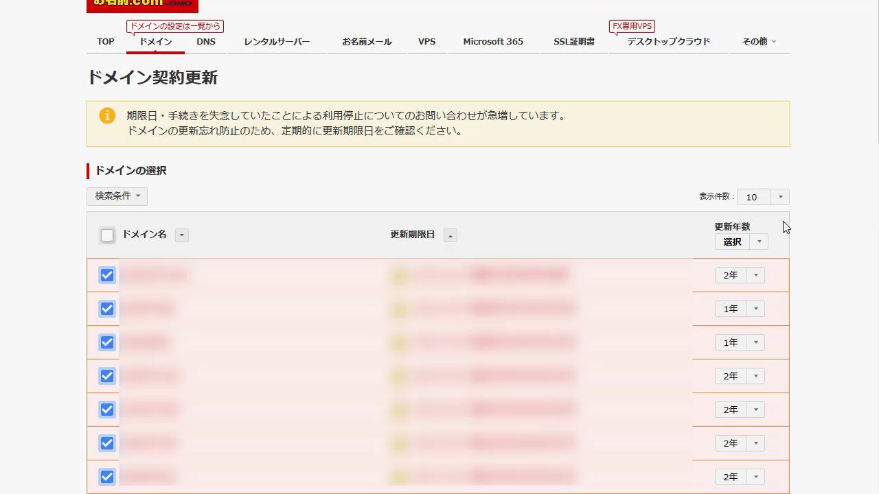Open the 表示件数 dropdown showing 10
Viewport: 879px width, 494px height.
pyautogui.click(x=762, y=197)
